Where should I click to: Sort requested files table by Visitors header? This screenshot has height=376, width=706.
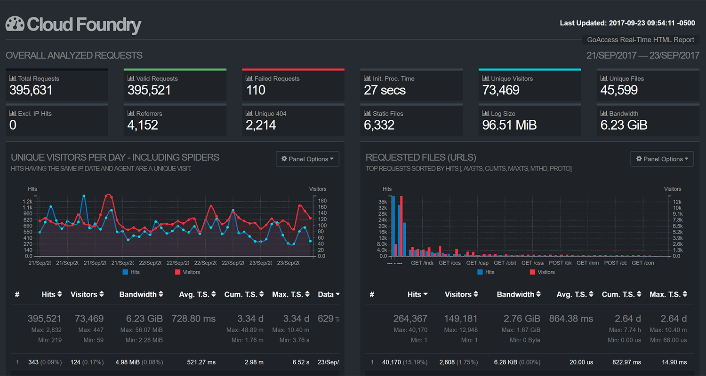pos(462,294)
